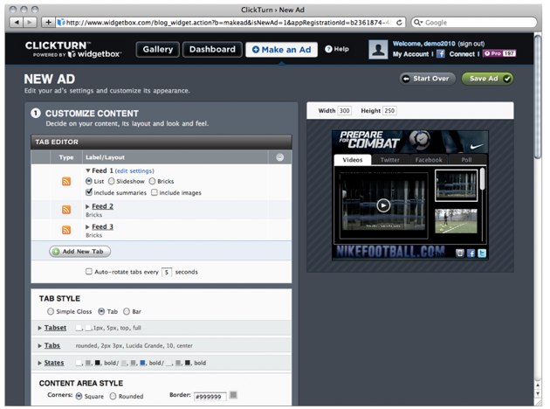Image resolution: width=550 pixels, height=409 pixels.
Task: Choose the Simple Gloss tab style
Action: tap(51, 311)
